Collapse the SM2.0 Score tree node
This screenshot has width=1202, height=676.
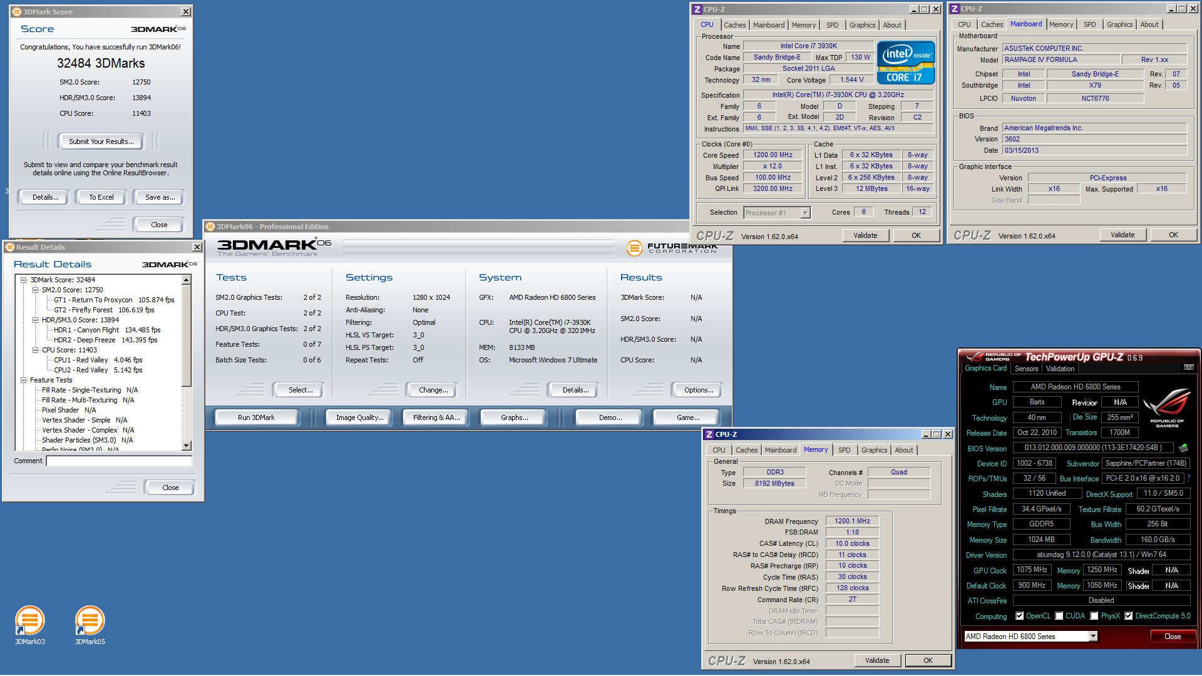[x=36, y=290]
